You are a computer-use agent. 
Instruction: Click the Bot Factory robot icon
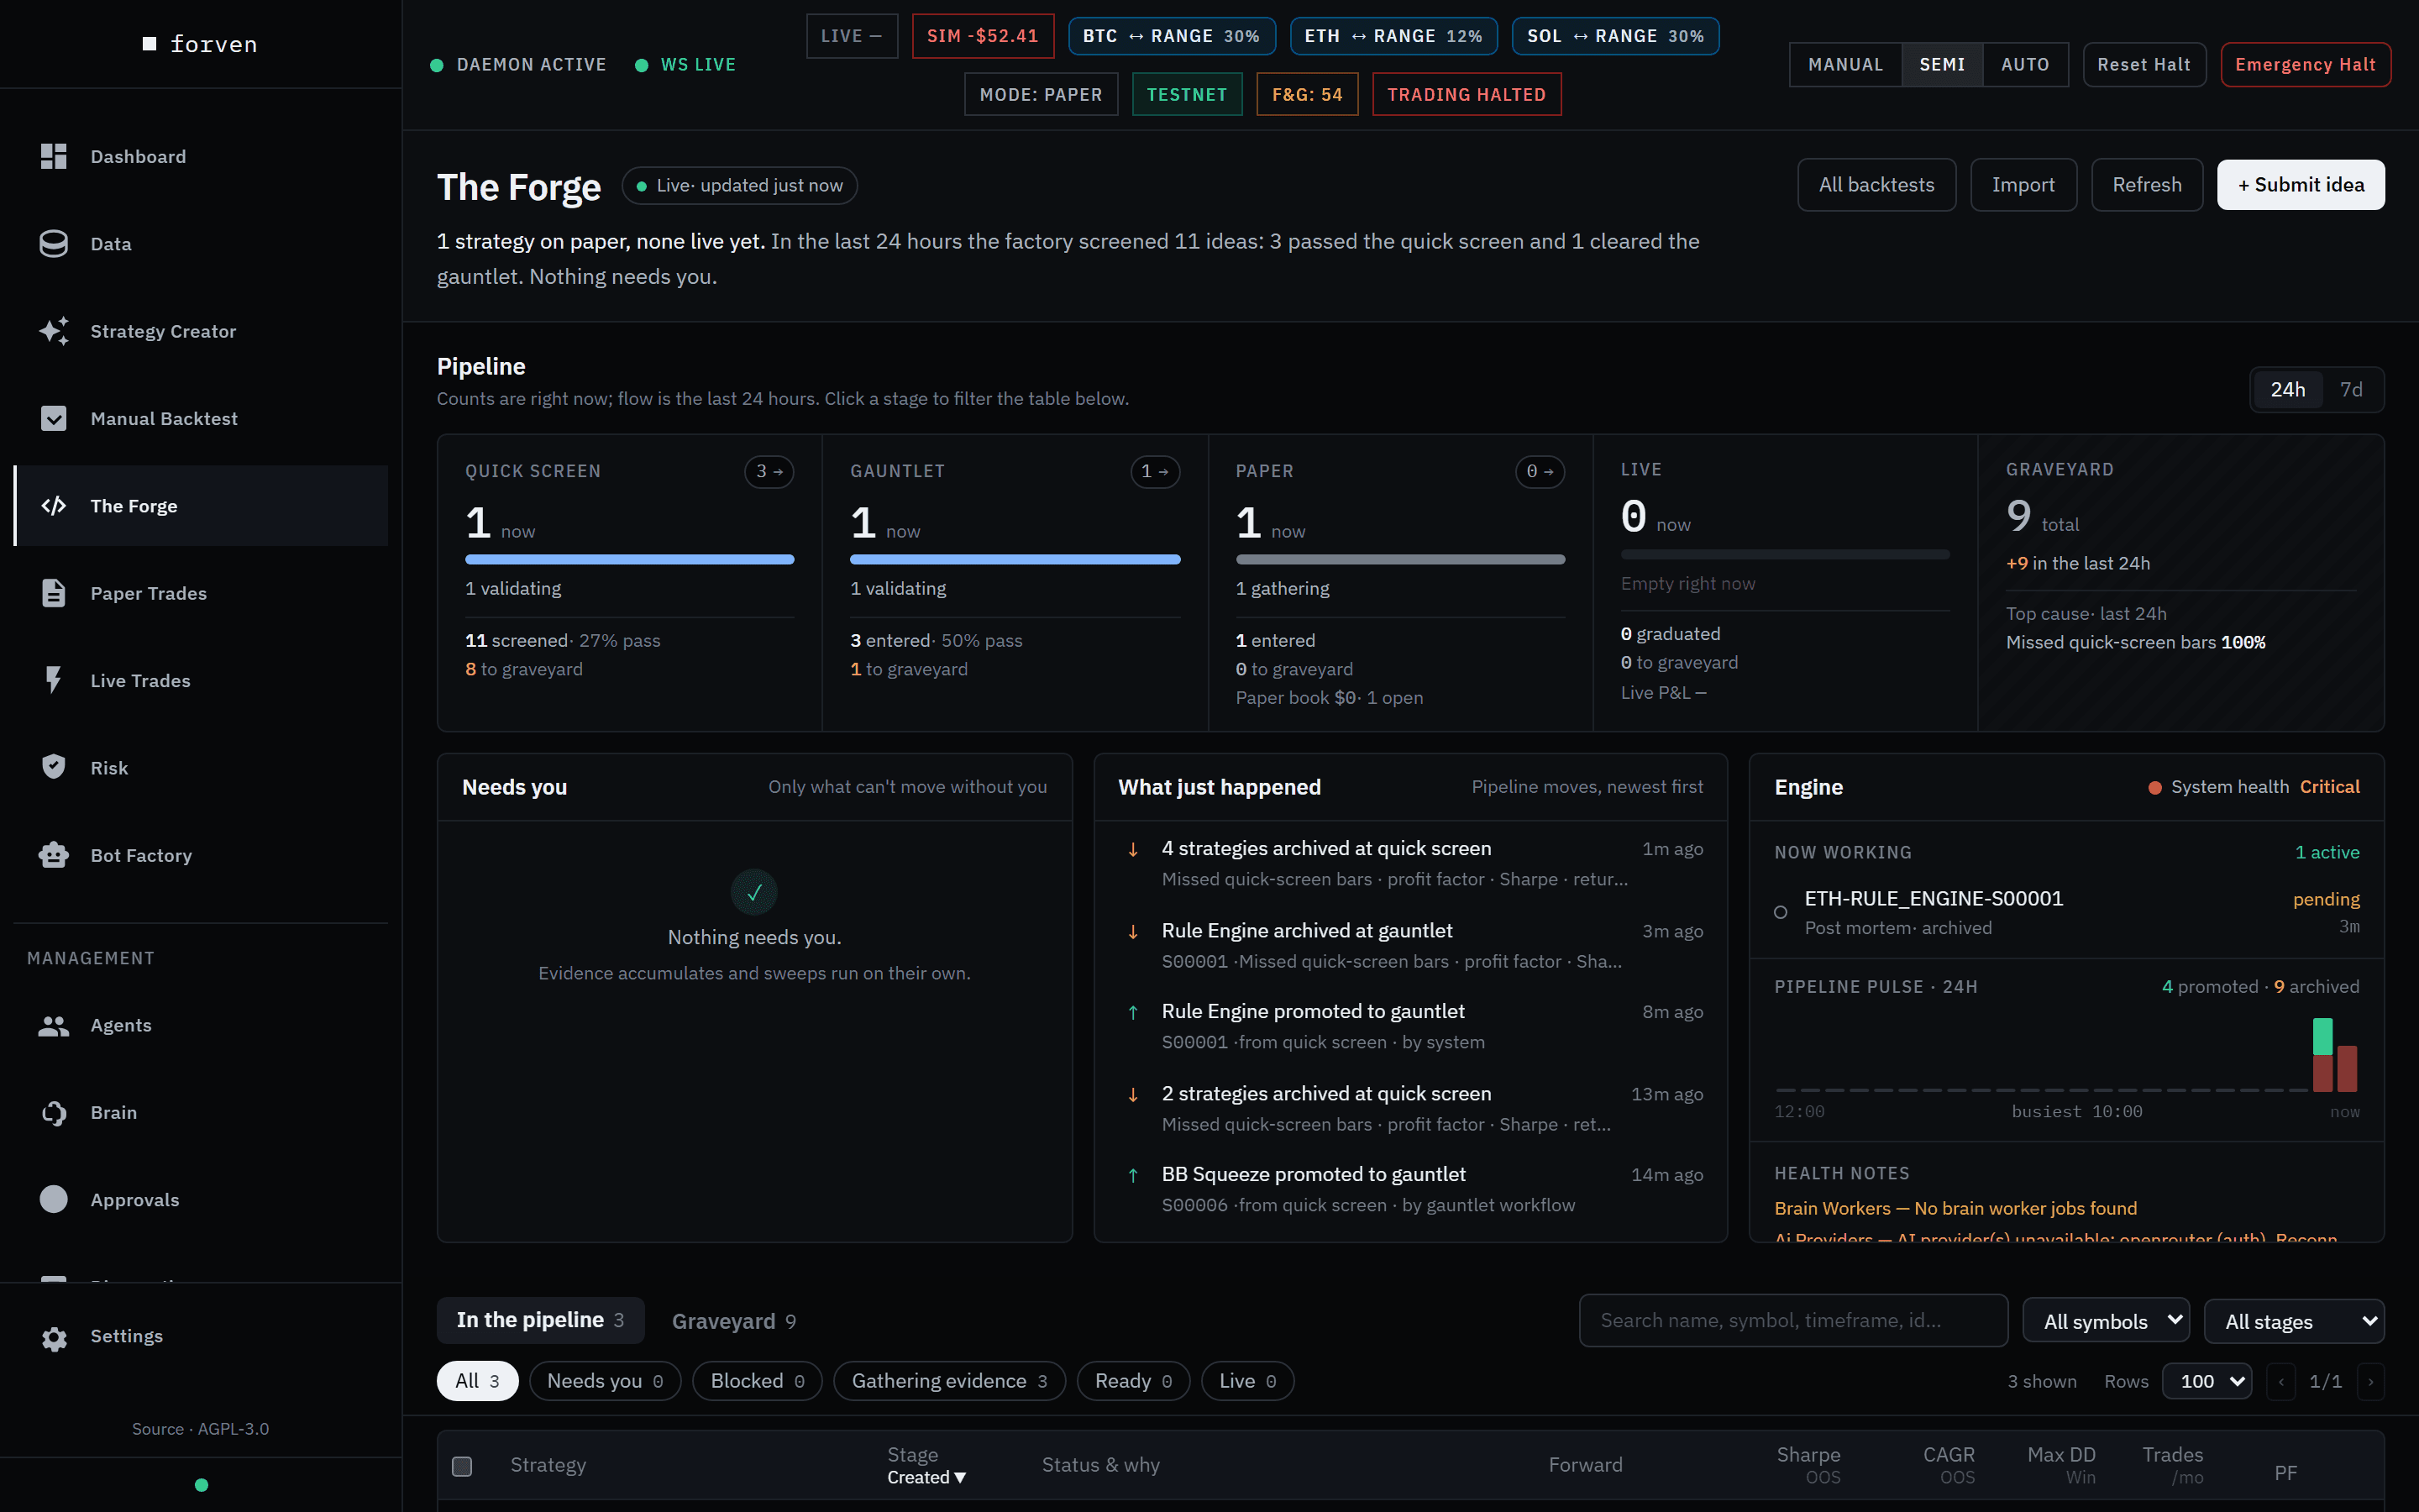point(53,855)
